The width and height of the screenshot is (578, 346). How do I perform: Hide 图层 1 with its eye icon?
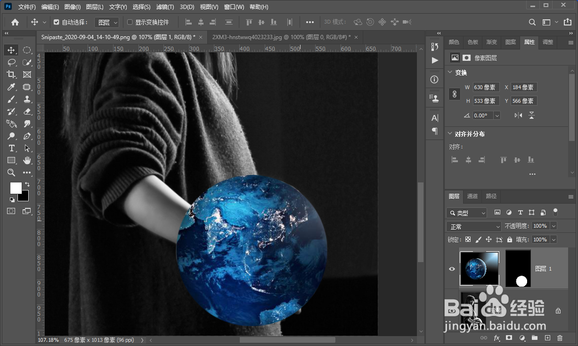[452, 269]
